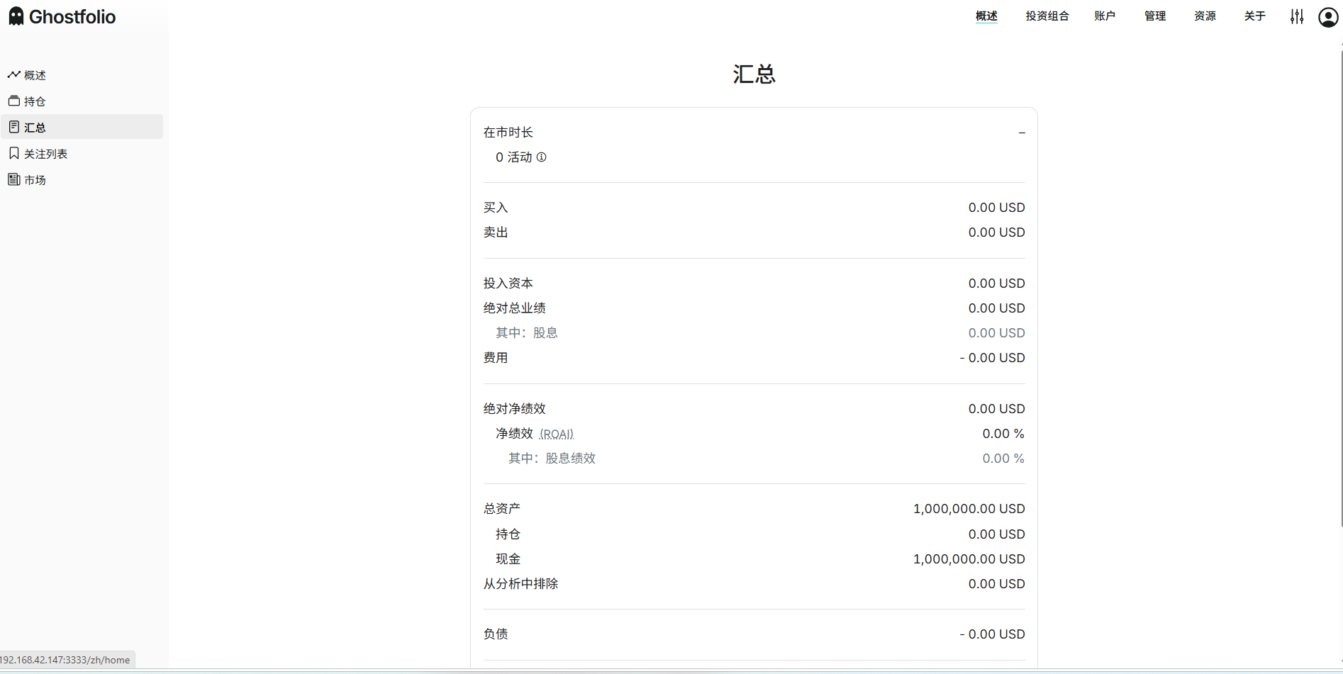Click the 现金 value 1,000,000.00 USD

(969, 559)
